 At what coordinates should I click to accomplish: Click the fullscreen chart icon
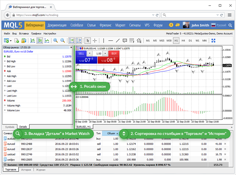point(214,41)
